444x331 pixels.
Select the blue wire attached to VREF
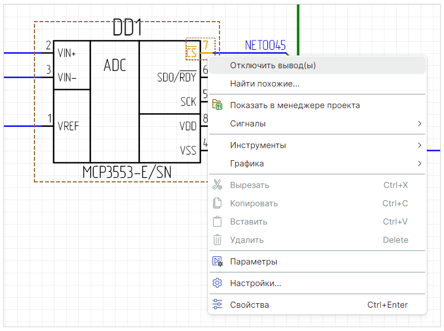[23, 126]
